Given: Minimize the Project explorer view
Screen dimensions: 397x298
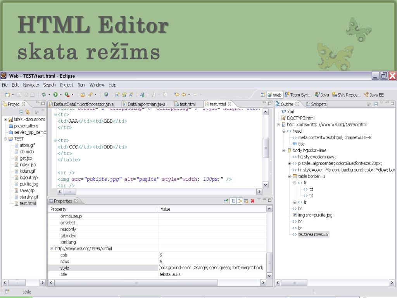Looking at the screenshot, I should pos(38,103).
